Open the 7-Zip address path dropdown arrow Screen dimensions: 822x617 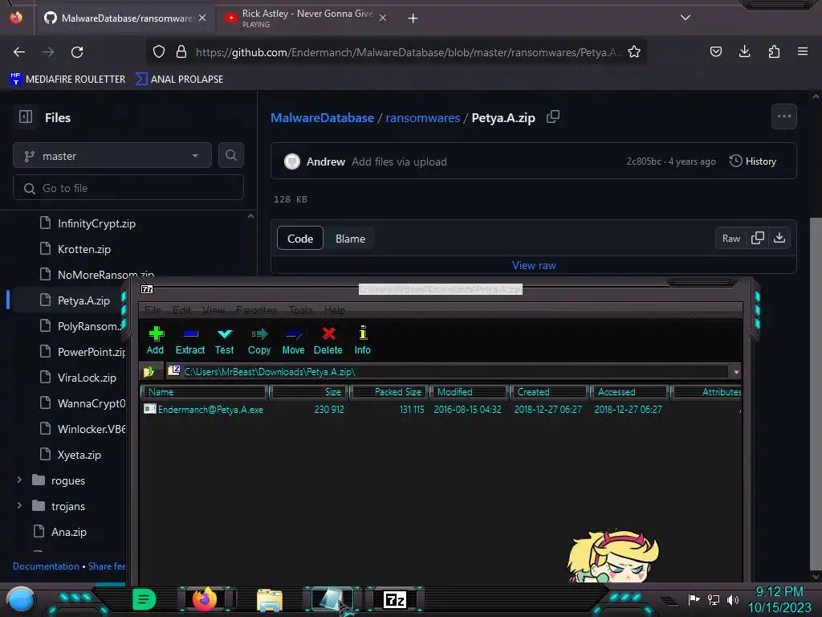tap(736, 372)
